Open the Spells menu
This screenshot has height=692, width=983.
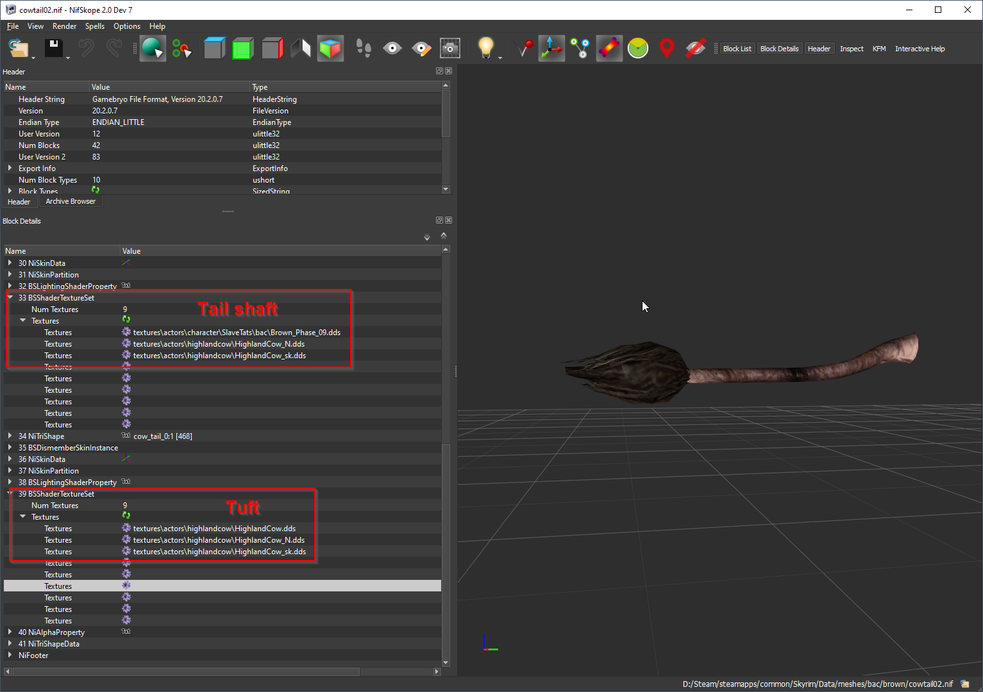(x=94, y=26)
